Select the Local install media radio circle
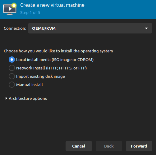The width and height of the screenshot is (156, 155). (x=12, y=60)
